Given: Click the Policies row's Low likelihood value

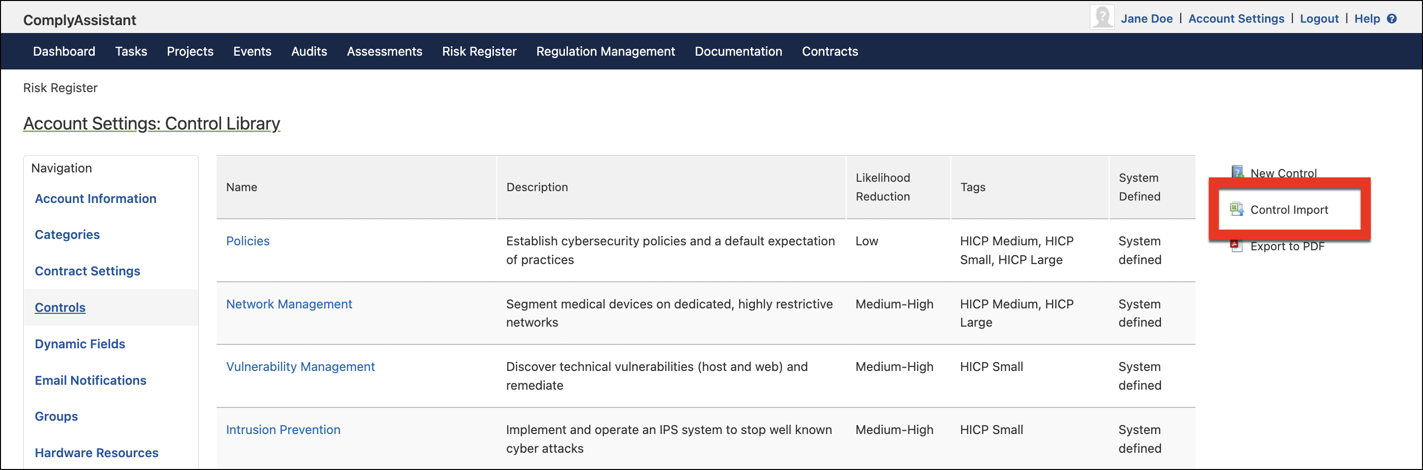Looking at the screenshot, I should (x=866, y=241).
